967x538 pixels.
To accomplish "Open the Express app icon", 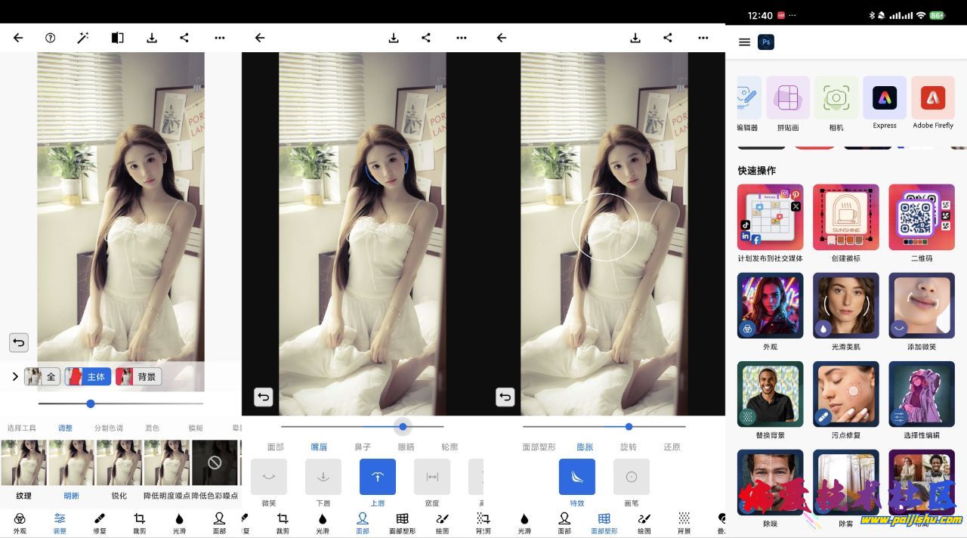I will (x=884, y=98).
